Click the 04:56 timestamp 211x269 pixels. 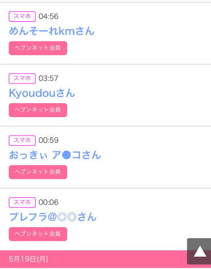[49, 16]
